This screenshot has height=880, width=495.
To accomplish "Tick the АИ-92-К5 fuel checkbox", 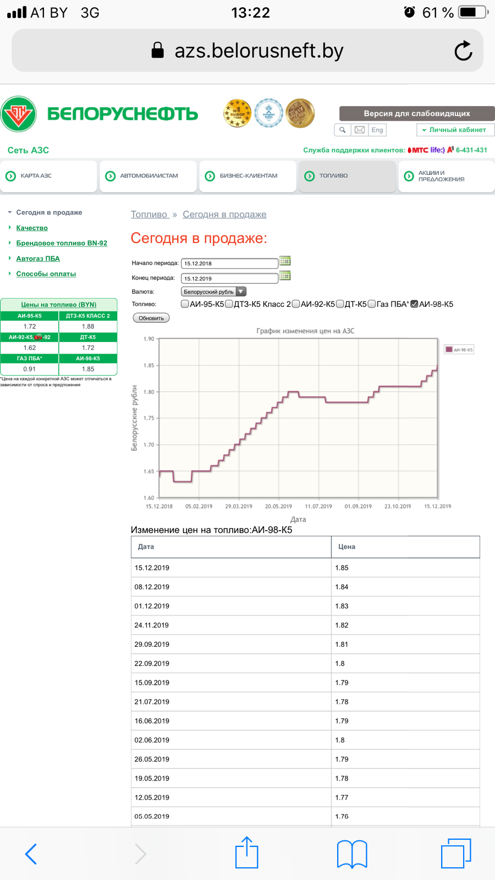I will [x=296, y=304].
